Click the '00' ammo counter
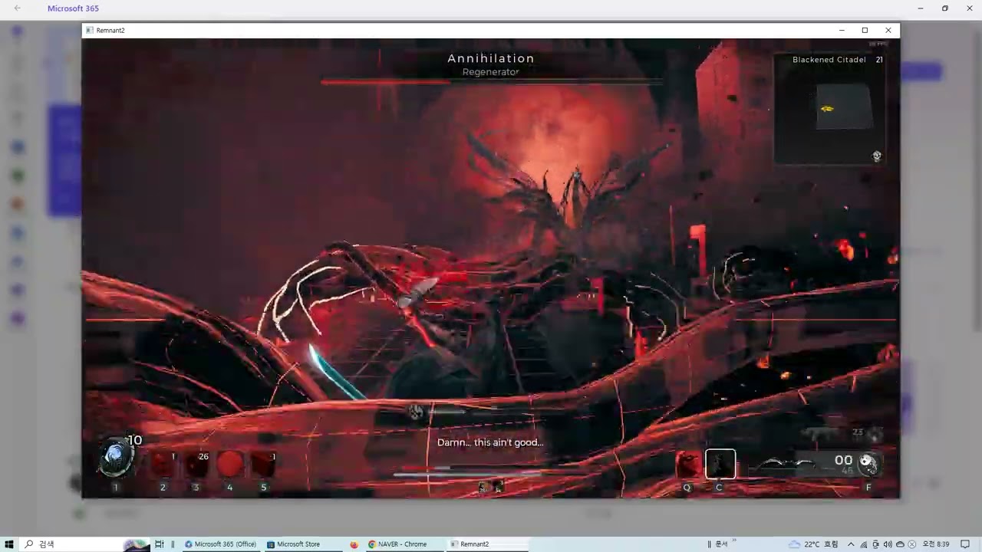This screenshot has width=982, height=552. [843, 460]
